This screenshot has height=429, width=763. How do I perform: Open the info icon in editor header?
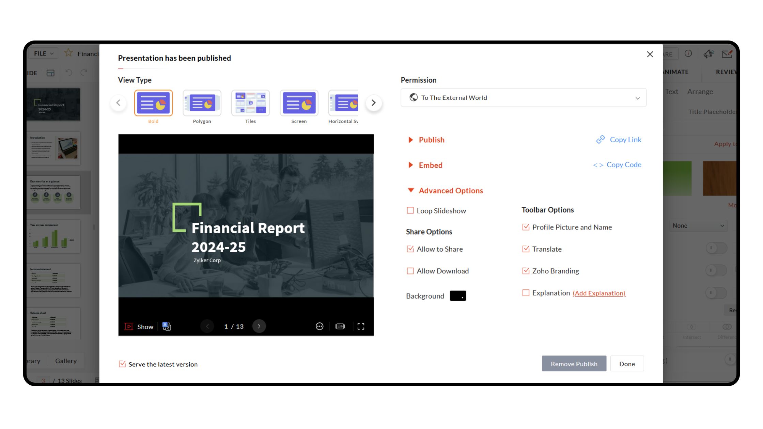coord(688,53)
